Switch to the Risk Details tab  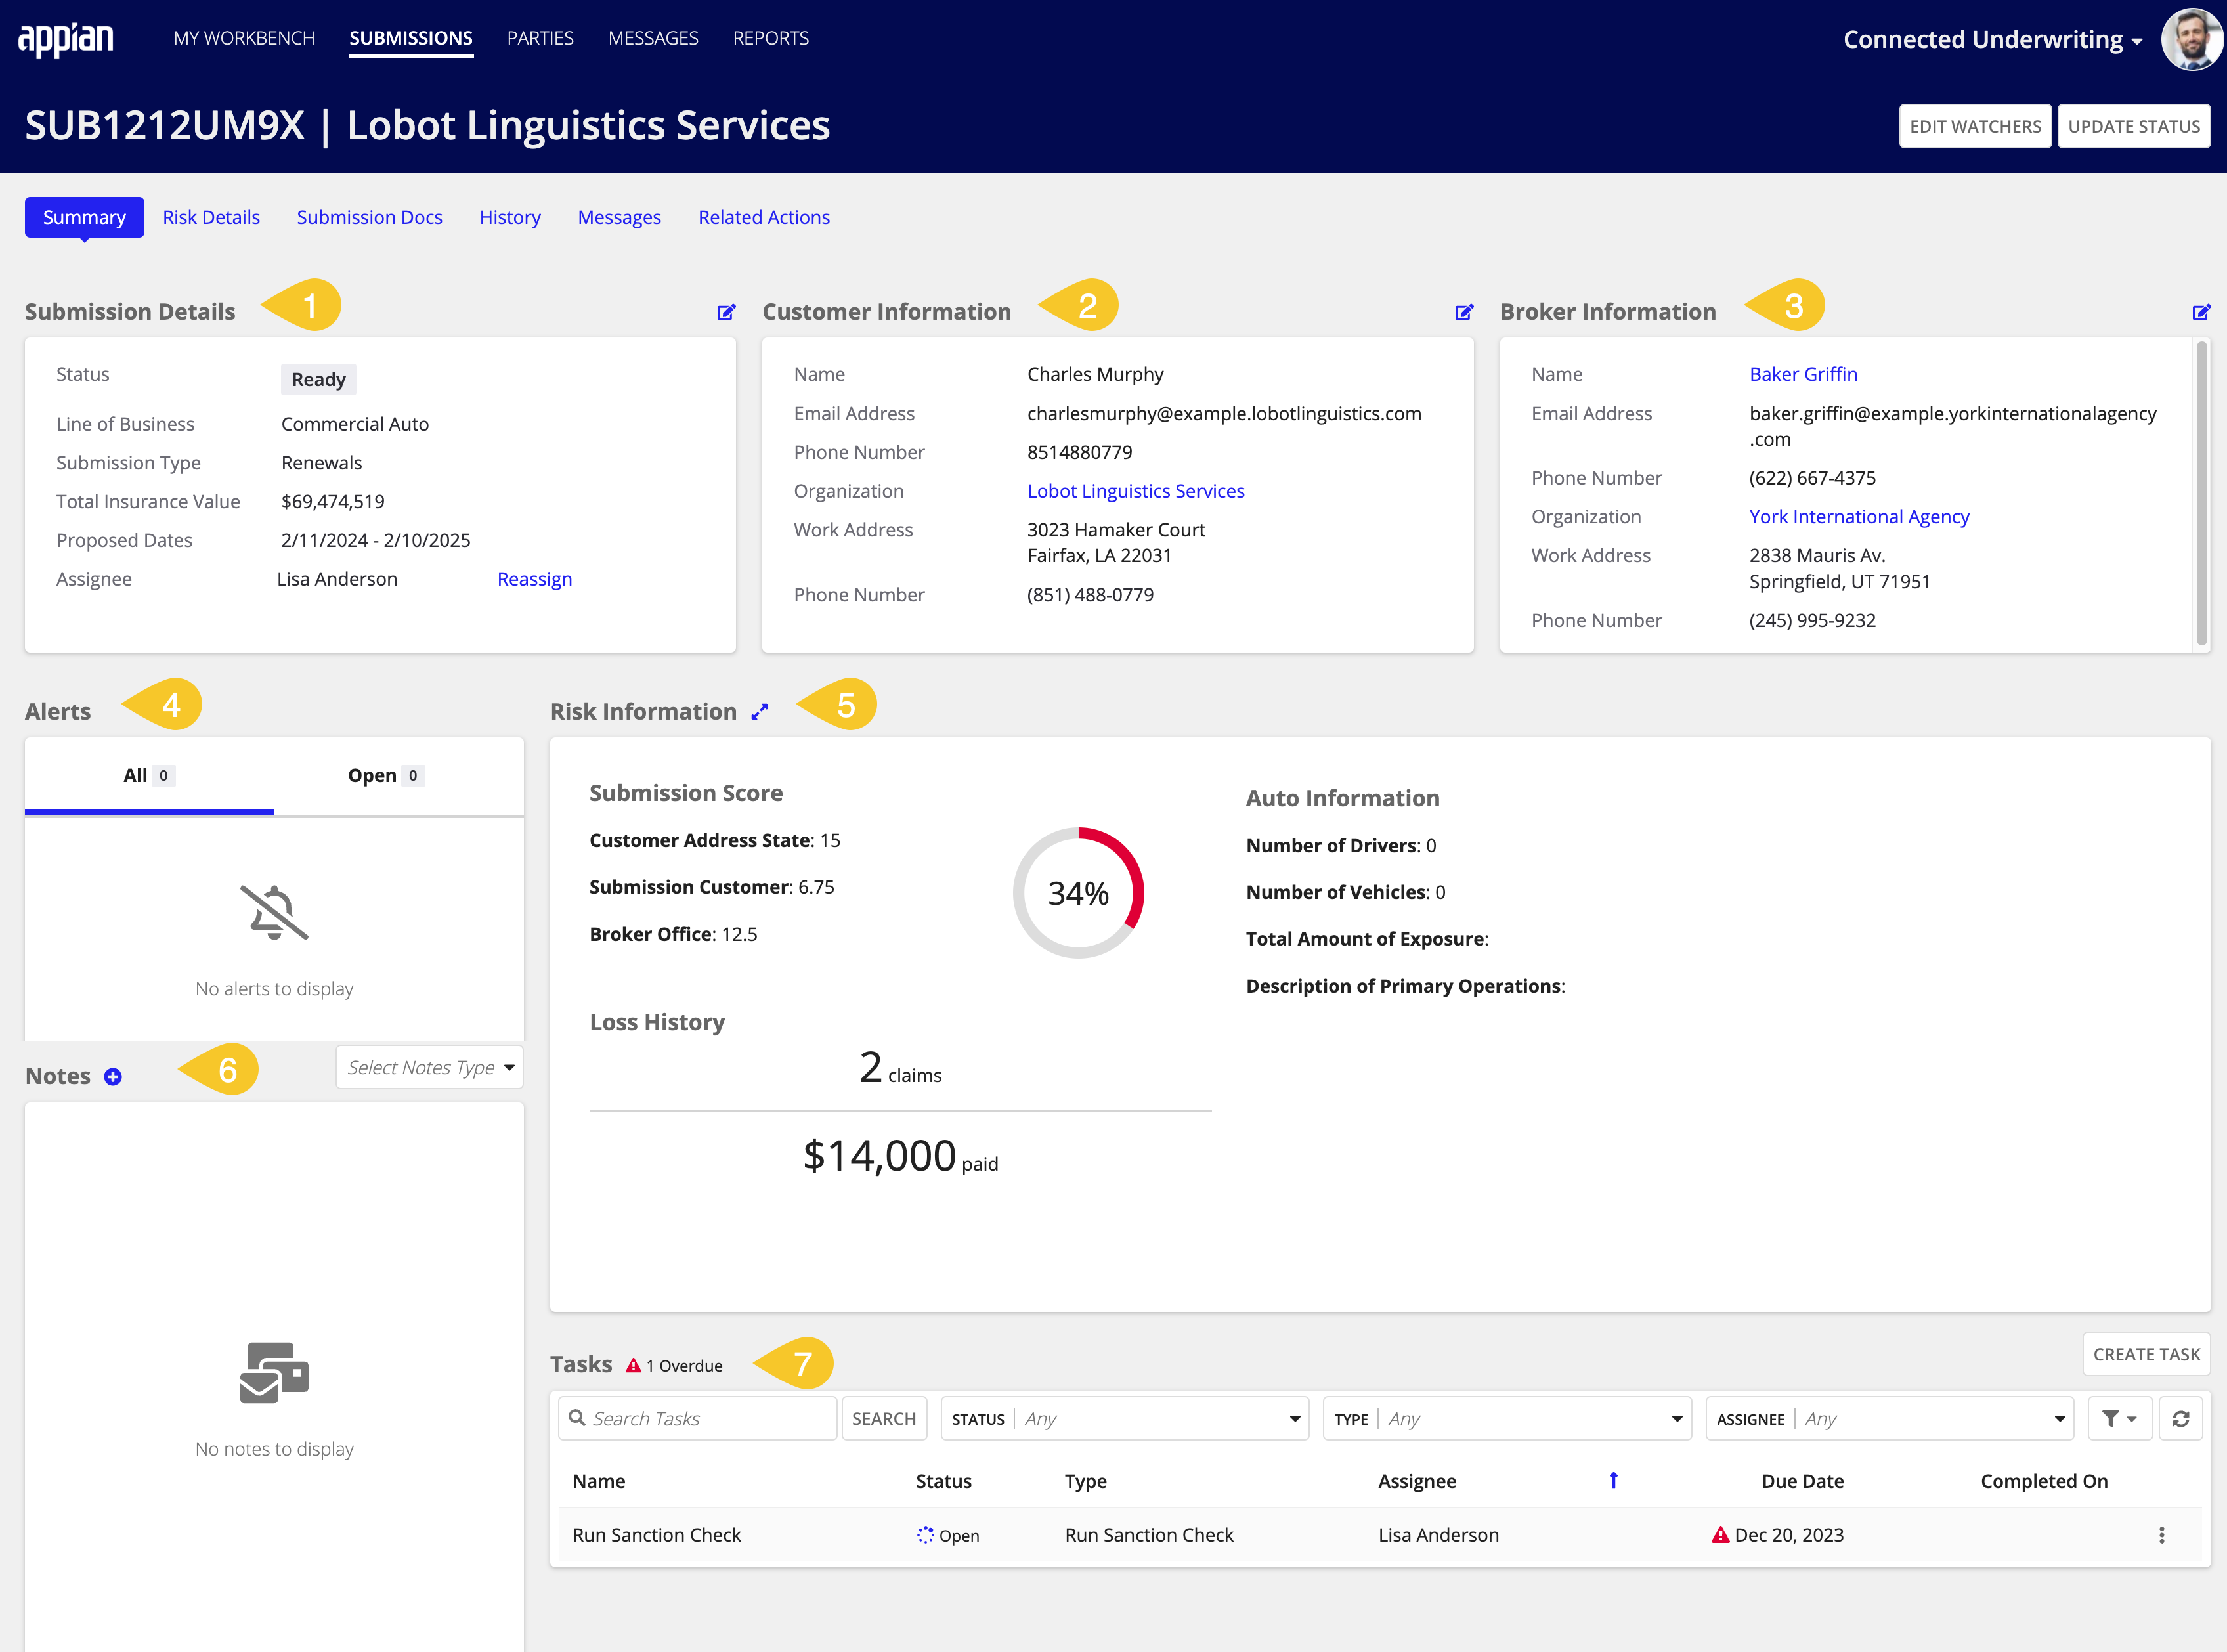pos(211,217)
